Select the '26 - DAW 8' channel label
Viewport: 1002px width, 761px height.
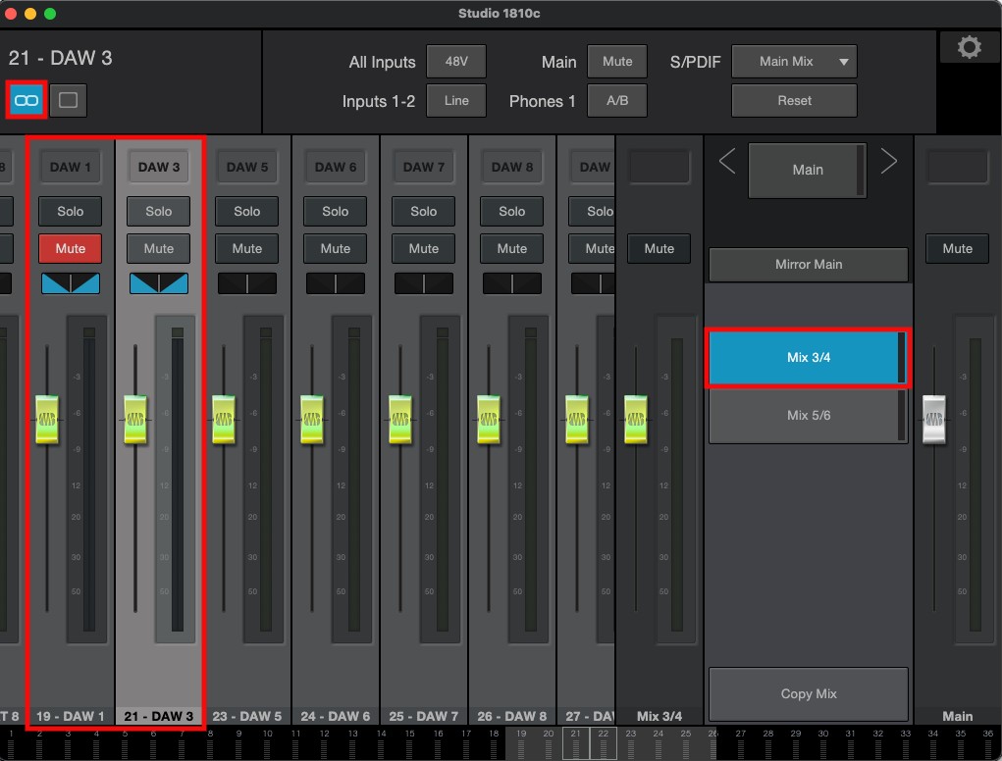point(511,716)
